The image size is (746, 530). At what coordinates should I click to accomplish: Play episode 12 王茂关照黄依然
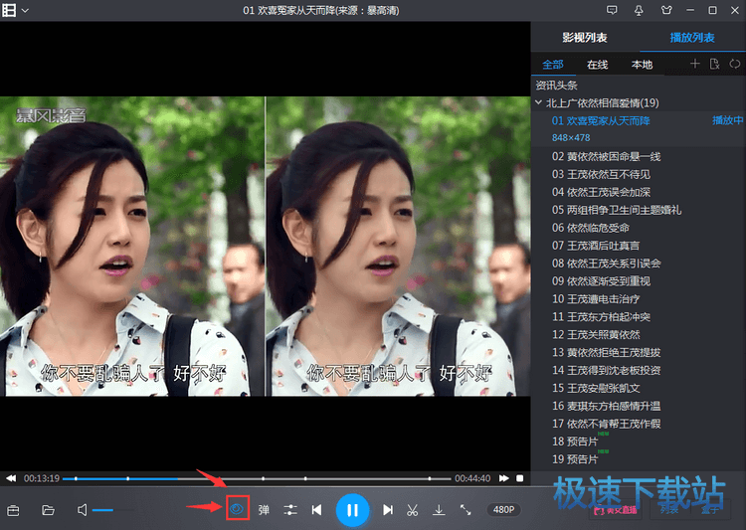(596, 334)
